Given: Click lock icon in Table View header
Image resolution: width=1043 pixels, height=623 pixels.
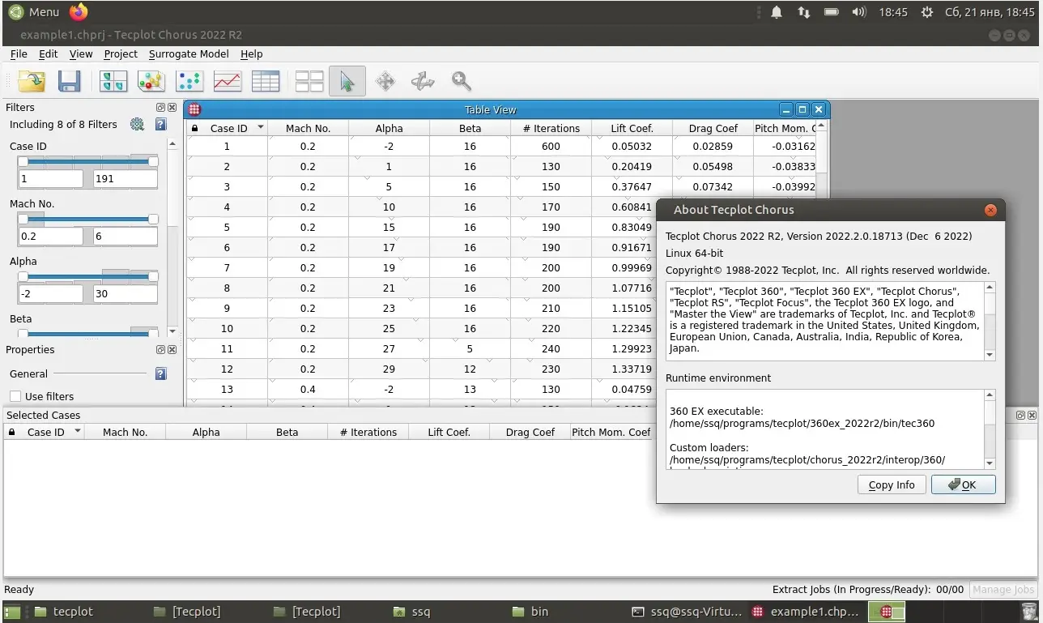Looking at the screenshot, I should click(x=194, y=128).
